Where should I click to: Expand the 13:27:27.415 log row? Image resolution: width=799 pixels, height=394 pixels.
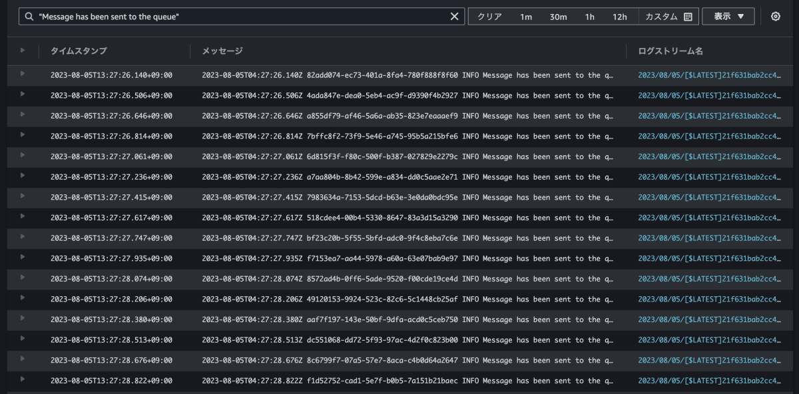(x=23, y=196)
